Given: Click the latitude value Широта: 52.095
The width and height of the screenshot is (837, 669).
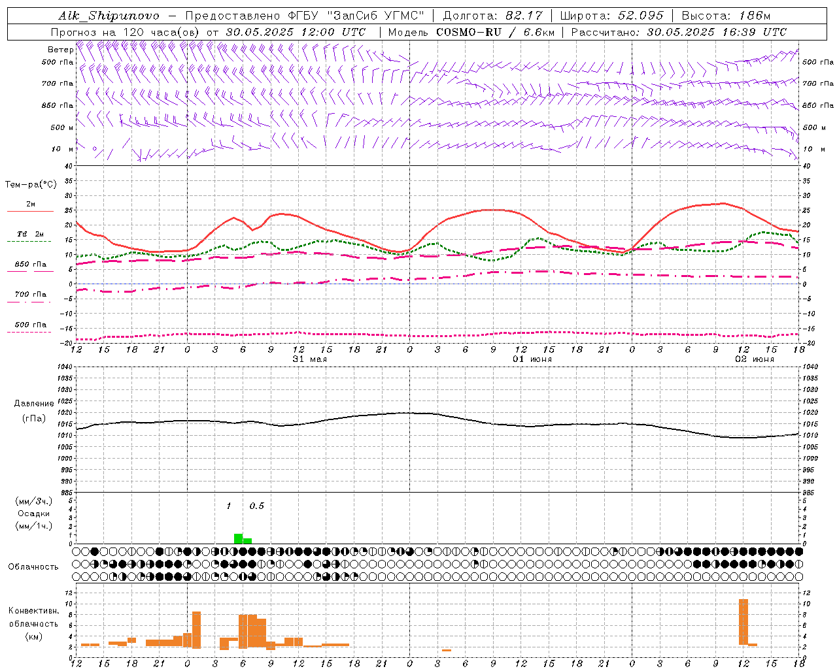Looking at the screenshot, I should point(612,16).
